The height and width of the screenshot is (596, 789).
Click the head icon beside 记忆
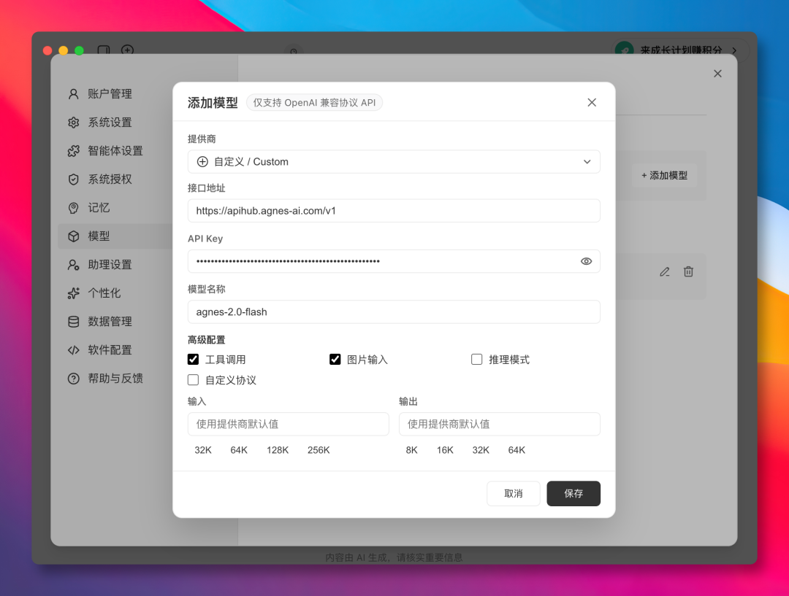coord(74,208)
